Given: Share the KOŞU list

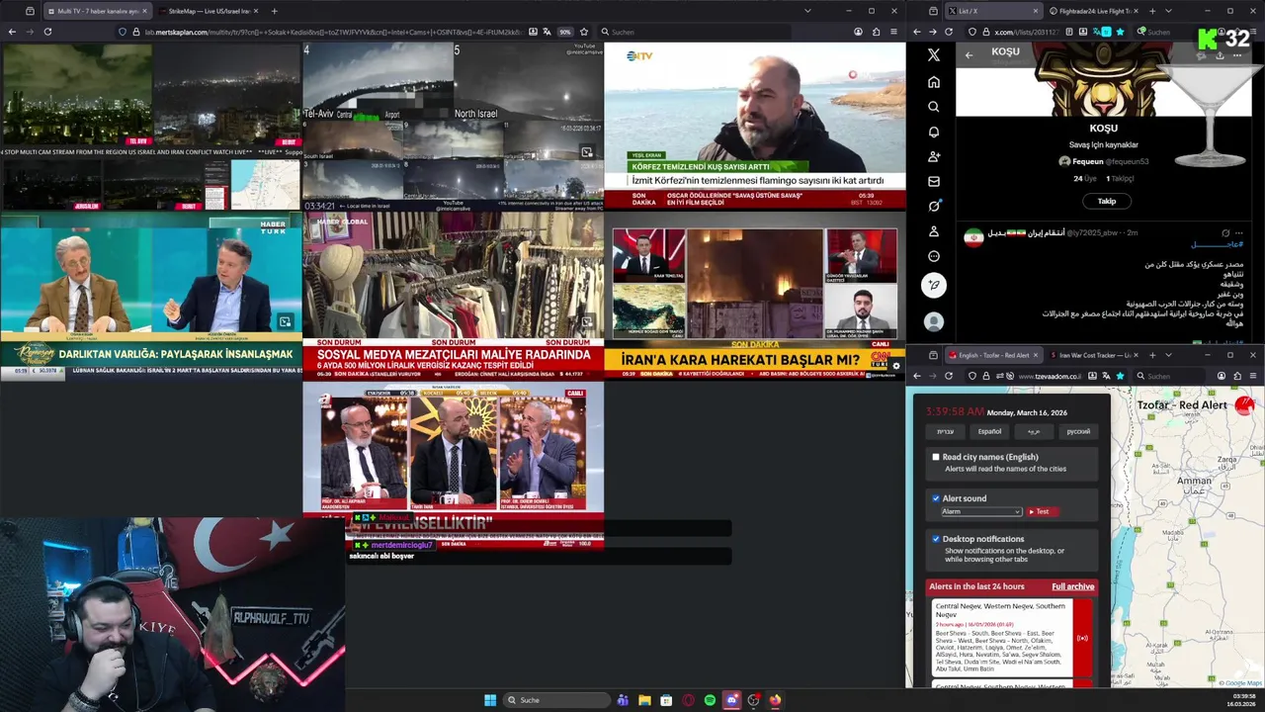Looking at the screenshot, I should coord(1219,55).
